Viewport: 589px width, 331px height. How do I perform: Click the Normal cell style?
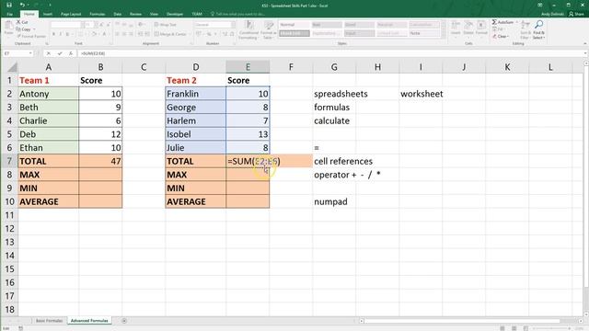294,25
